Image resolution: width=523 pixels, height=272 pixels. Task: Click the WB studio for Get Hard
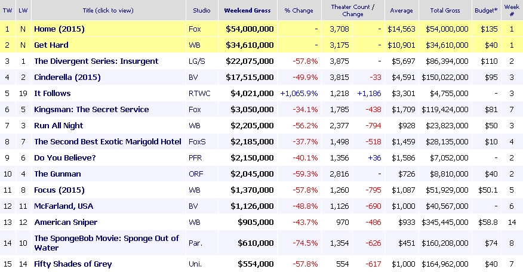coord(195,45)
